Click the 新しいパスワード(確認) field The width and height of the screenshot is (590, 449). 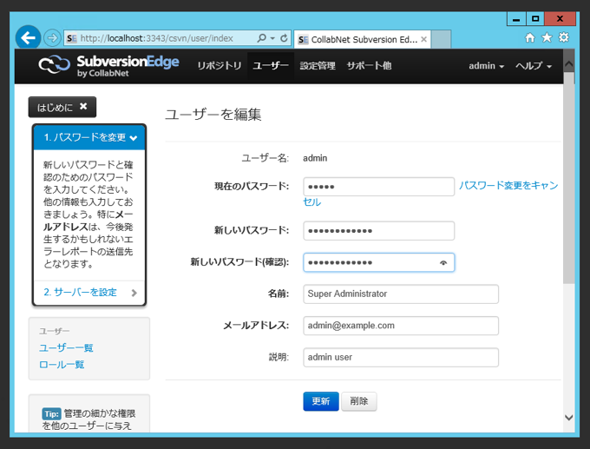pyautogui.click(x=379, y=262)
